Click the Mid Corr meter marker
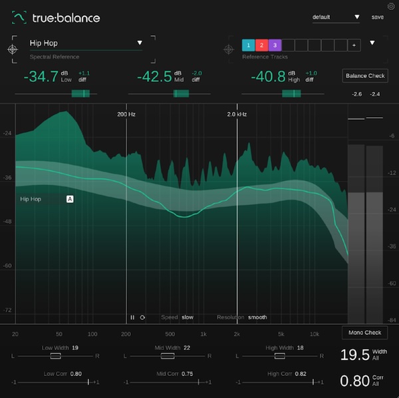The image size is (399, 398). 198,382
